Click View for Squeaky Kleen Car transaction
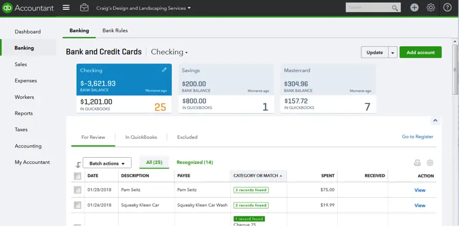This screenshot has width=459, height=226. click(420, 205)
